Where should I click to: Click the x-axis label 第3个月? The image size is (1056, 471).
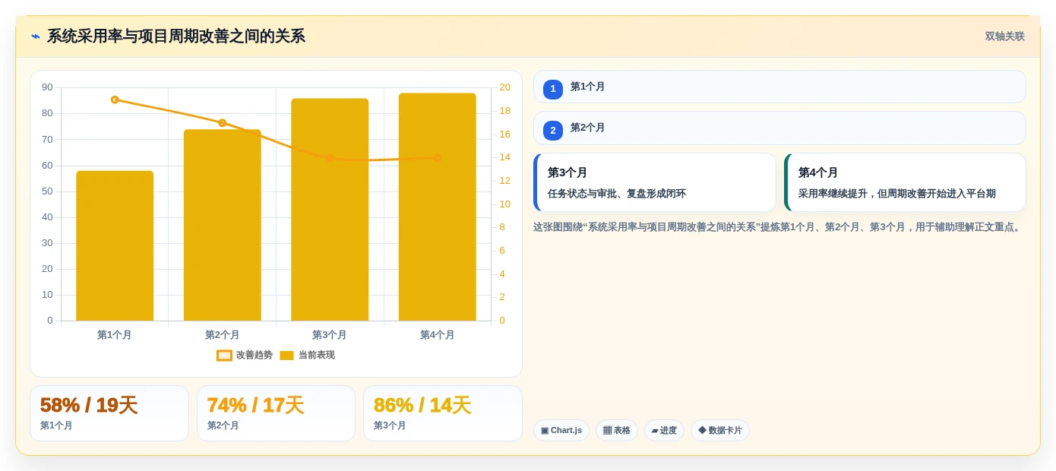(x=330, y=334)
